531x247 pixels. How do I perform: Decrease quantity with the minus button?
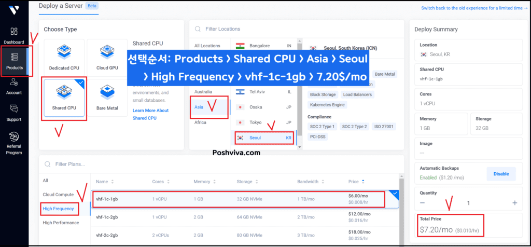click(422, 203)
